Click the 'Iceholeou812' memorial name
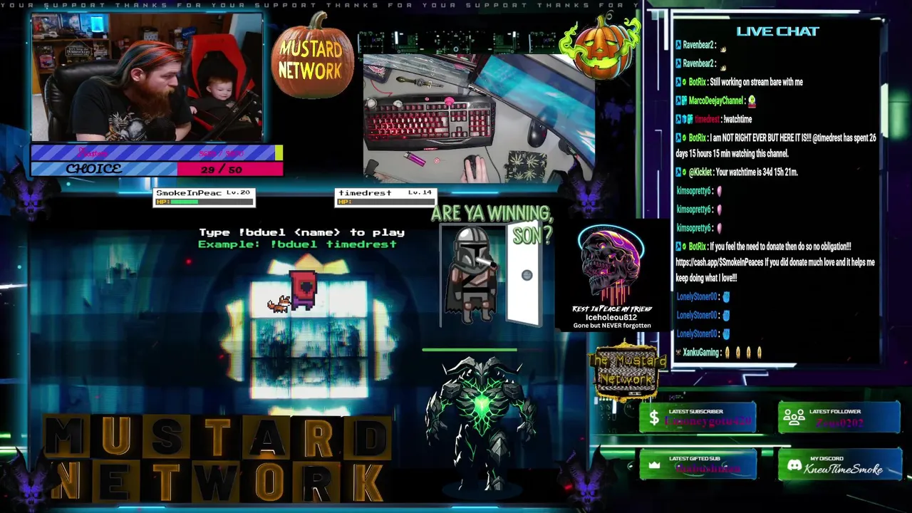912x513 pixels. [611, 318]
